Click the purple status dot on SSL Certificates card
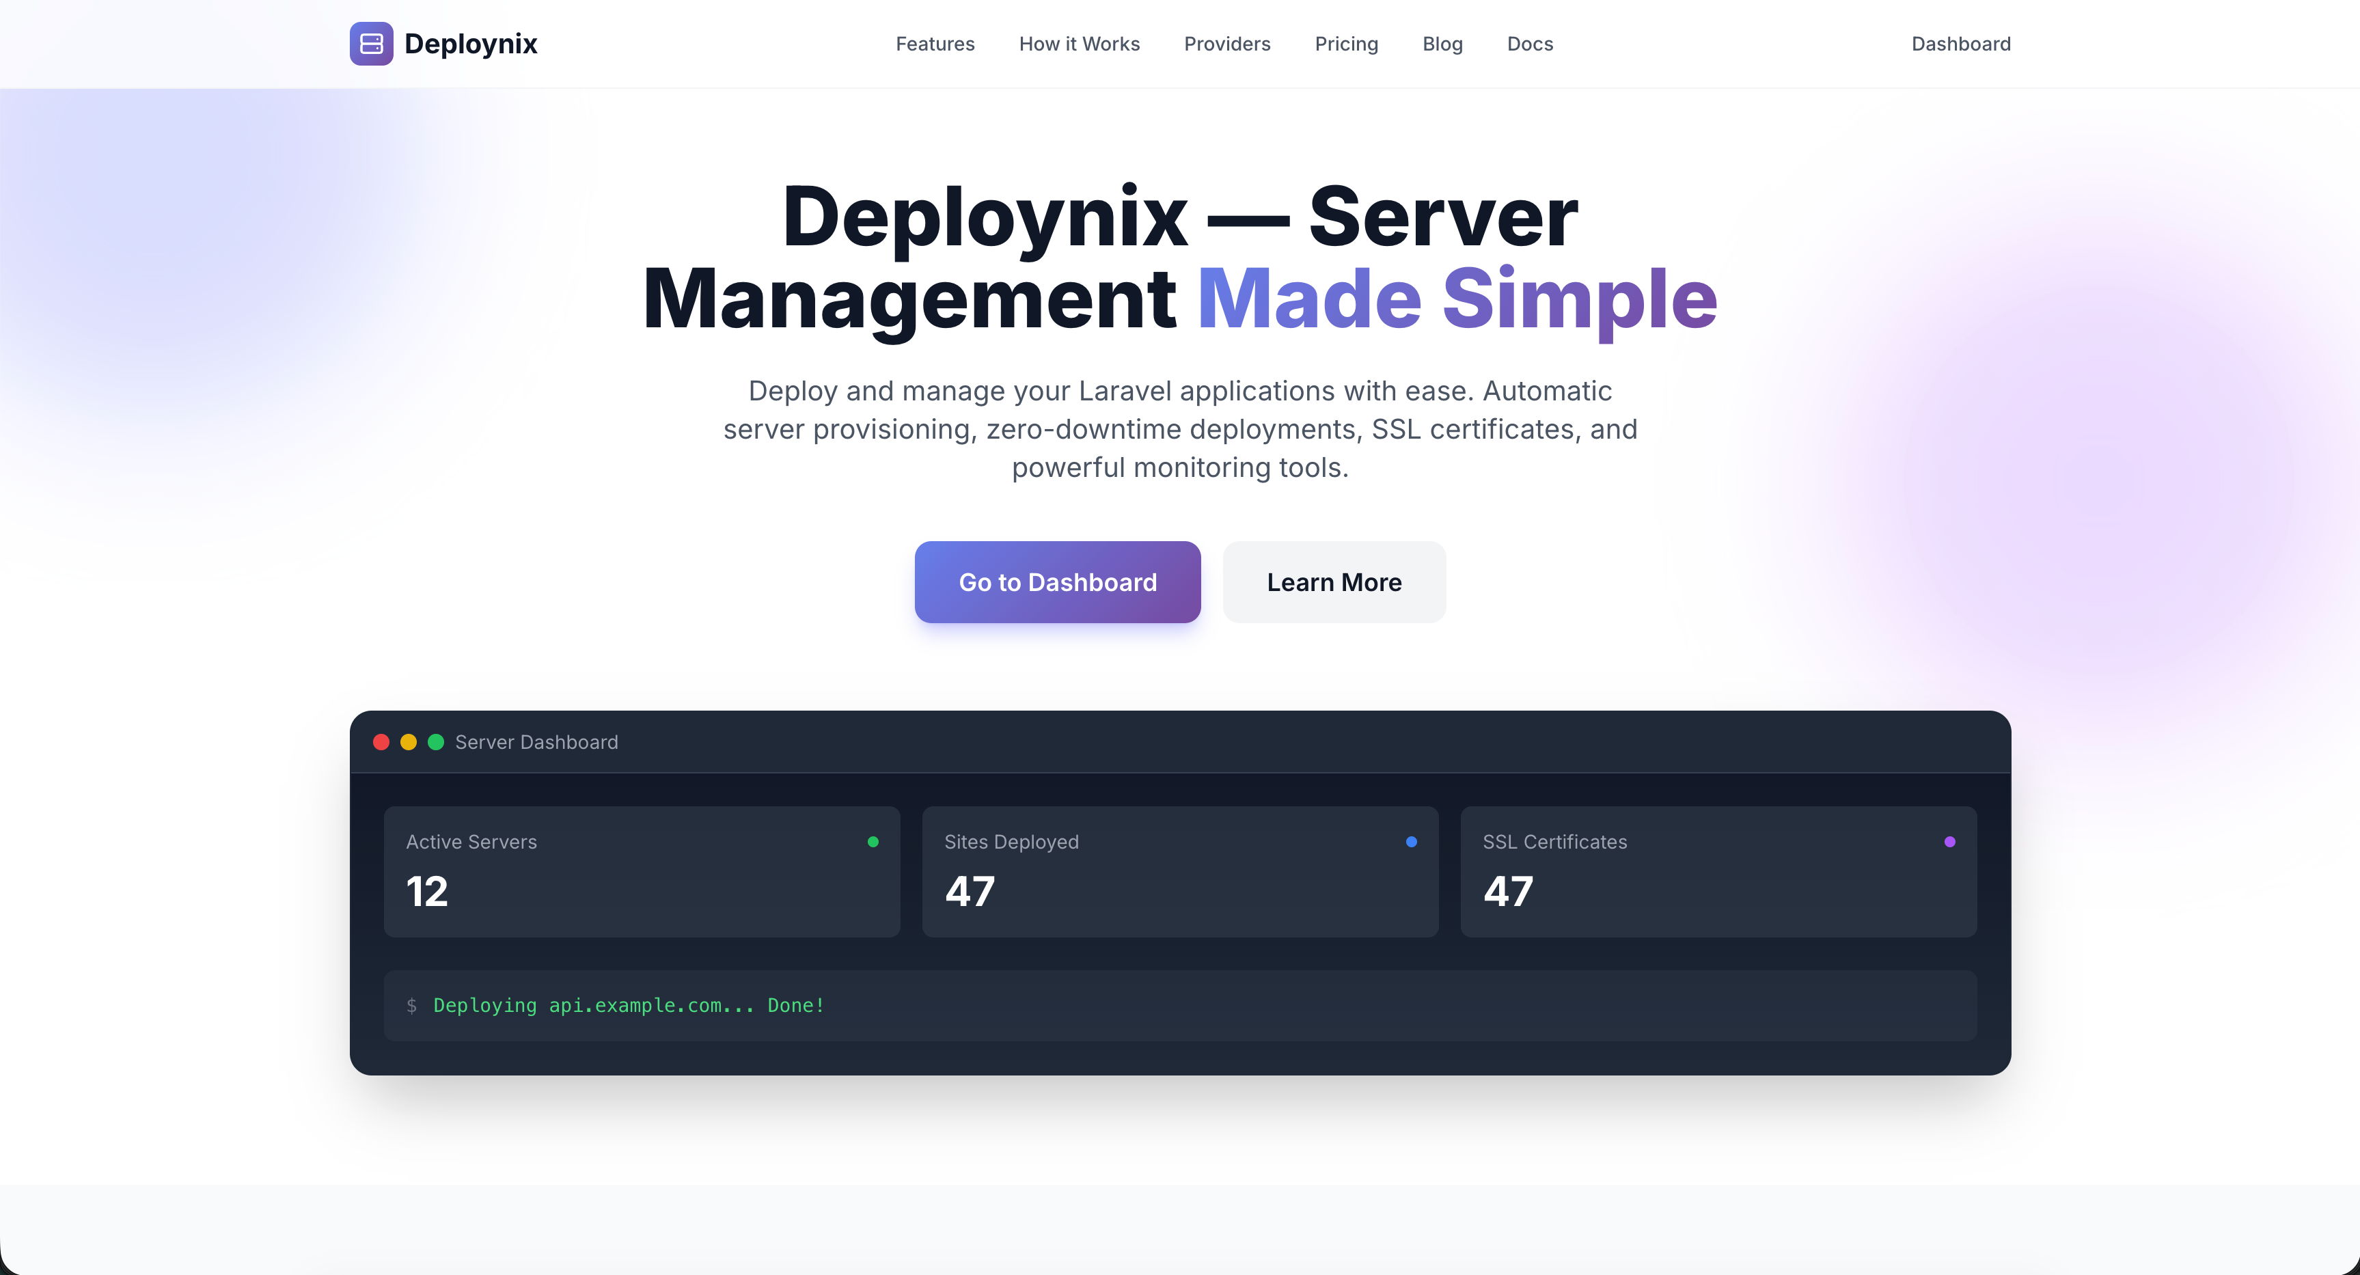This screenshot has width=2360, height=1275. click(1949, 841)
